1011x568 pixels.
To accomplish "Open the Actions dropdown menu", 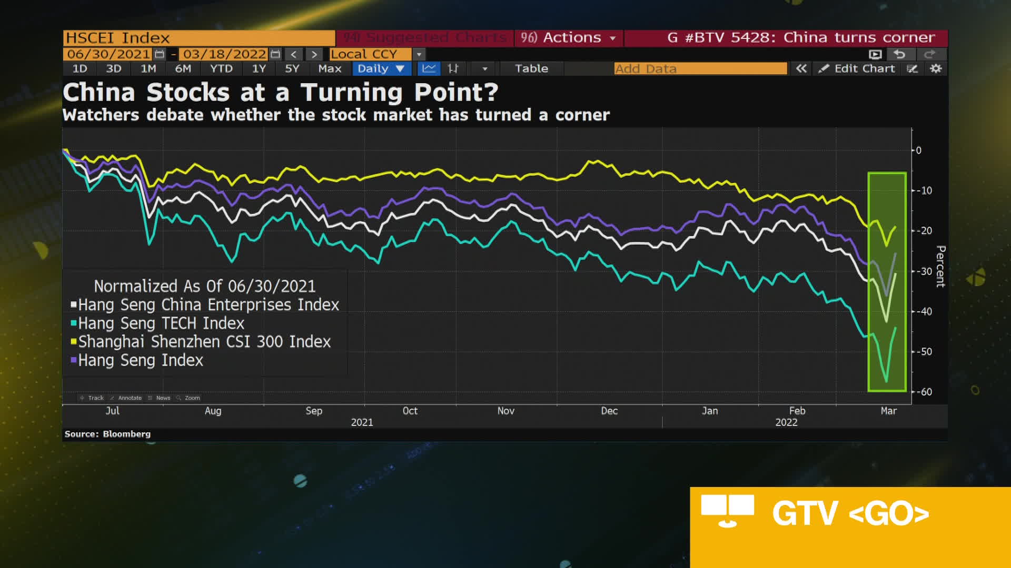I will [x=568, y=38].
